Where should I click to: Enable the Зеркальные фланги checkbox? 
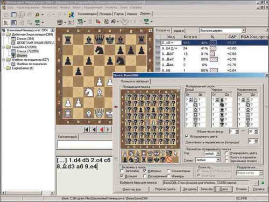pos(226,161)
